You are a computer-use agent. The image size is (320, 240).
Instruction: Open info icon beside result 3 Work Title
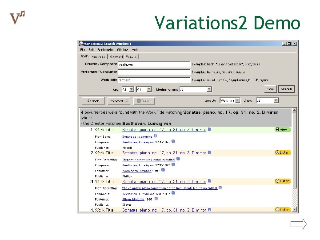tap(209, 181)
